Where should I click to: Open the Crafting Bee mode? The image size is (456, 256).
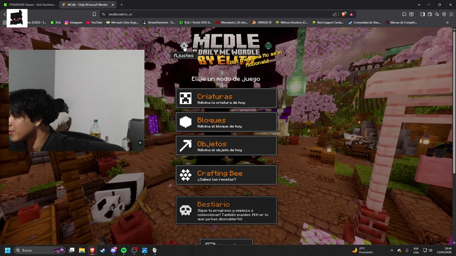226,175
